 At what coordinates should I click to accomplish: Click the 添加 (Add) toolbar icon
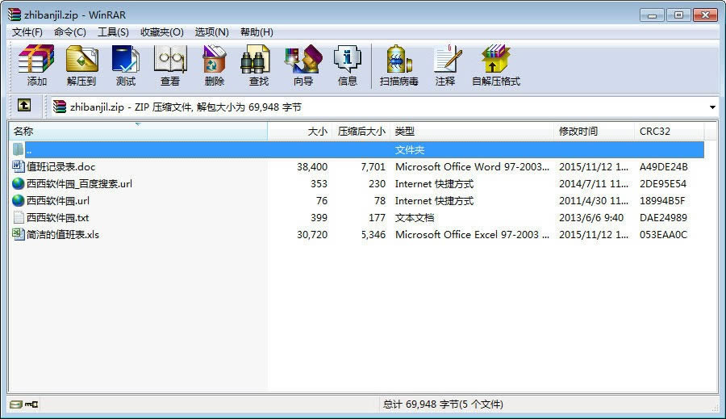[x=36, y=65]
